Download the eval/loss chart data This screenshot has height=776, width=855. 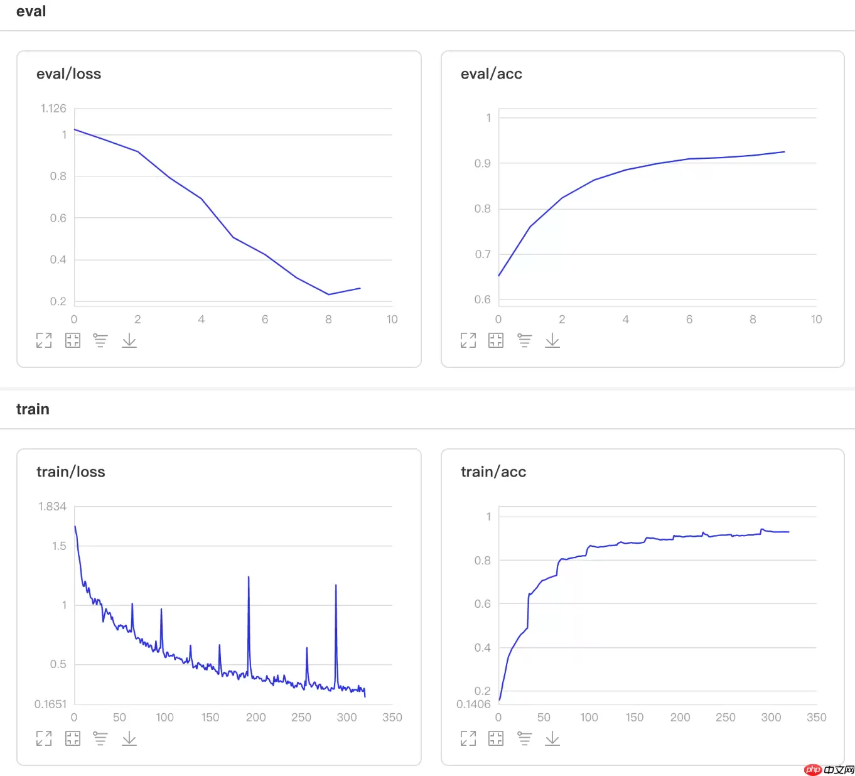point(129,340)
